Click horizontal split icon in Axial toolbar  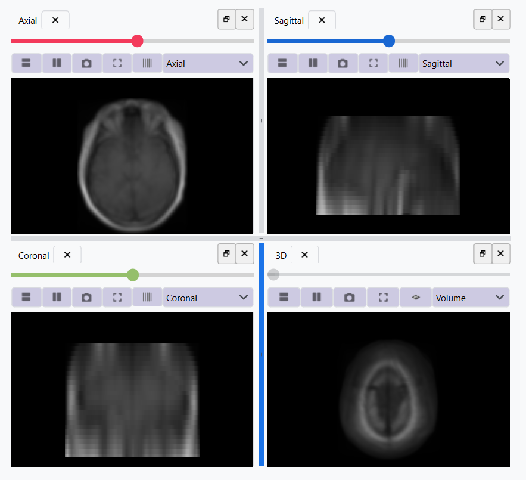tap(26, 63)
